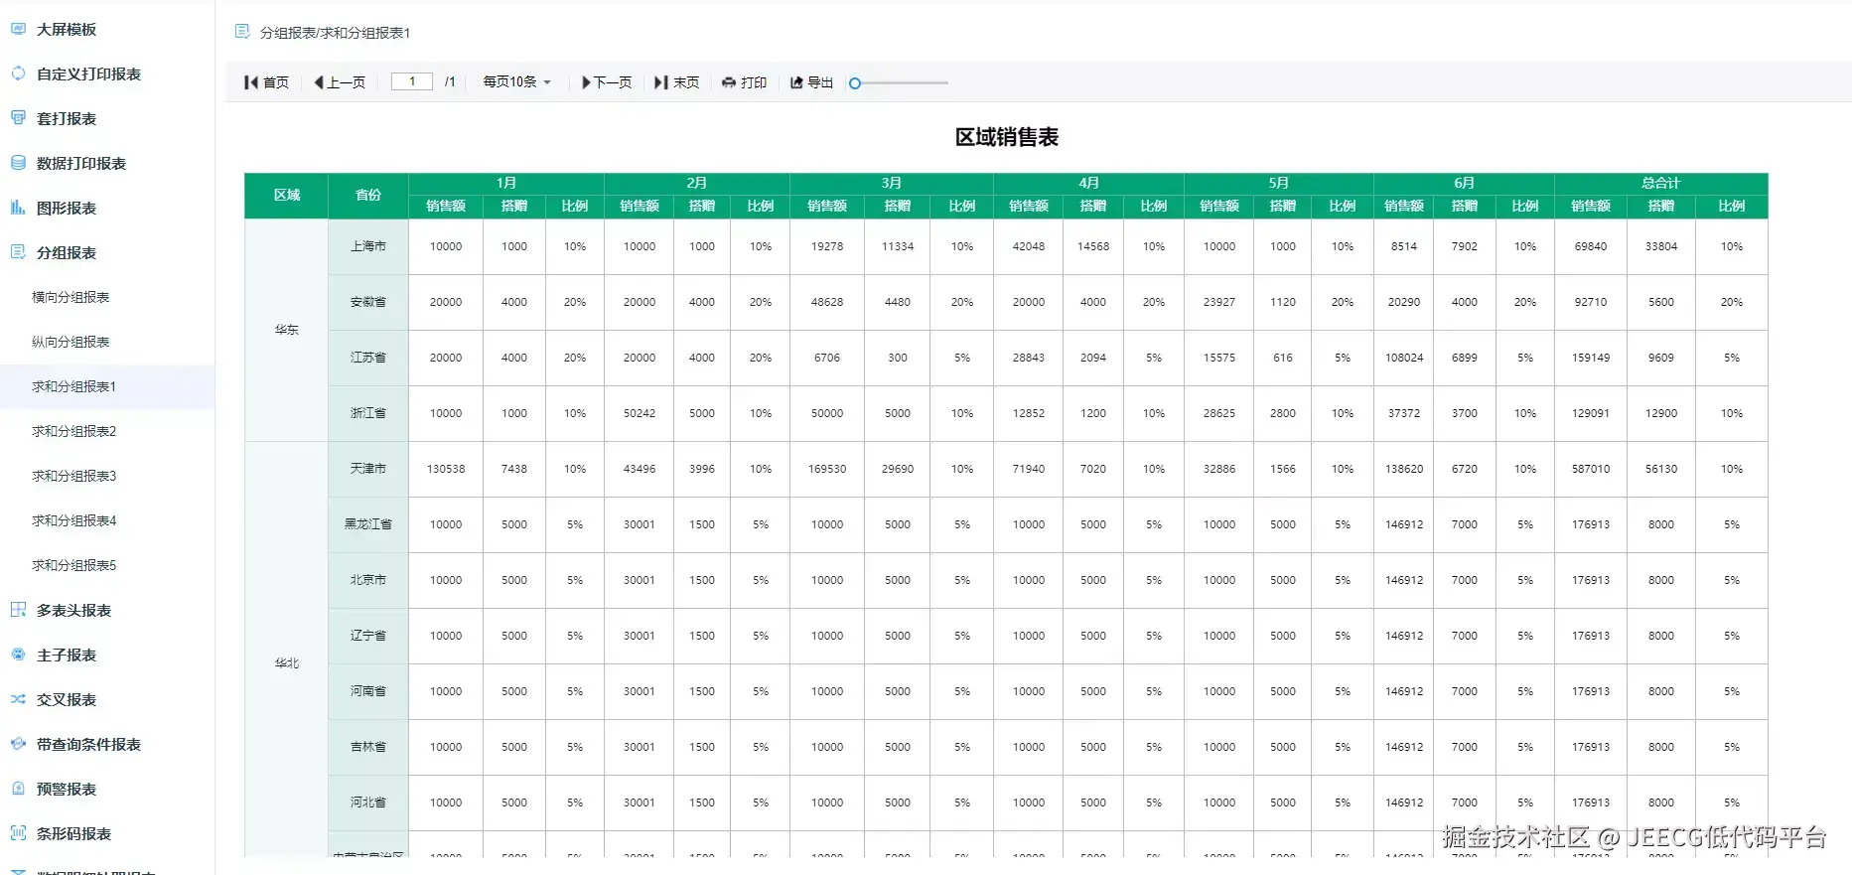Click the 自定义打印报表 icon

click(18, 73)
